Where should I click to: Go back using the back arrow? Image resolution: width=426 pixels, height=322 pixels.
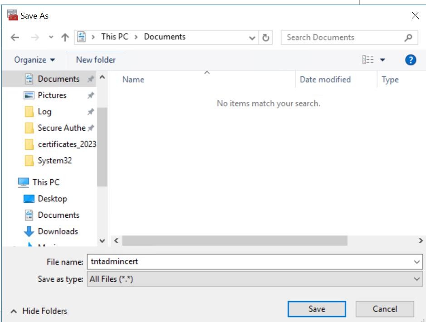[x=15, y=37]
